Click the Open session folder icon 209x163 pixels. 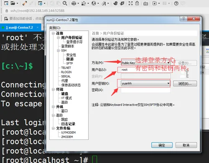13,3
